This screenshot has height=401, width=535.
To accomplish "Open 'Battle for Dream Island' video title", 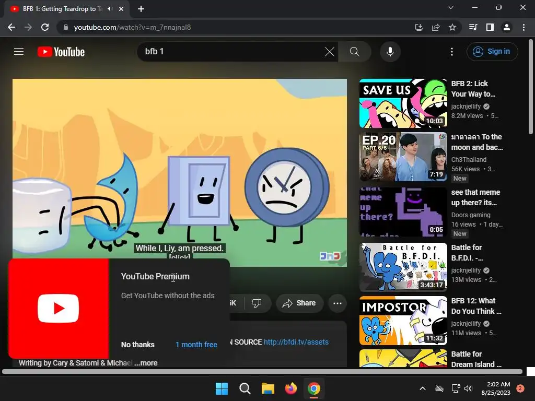I will click(476, 359).
